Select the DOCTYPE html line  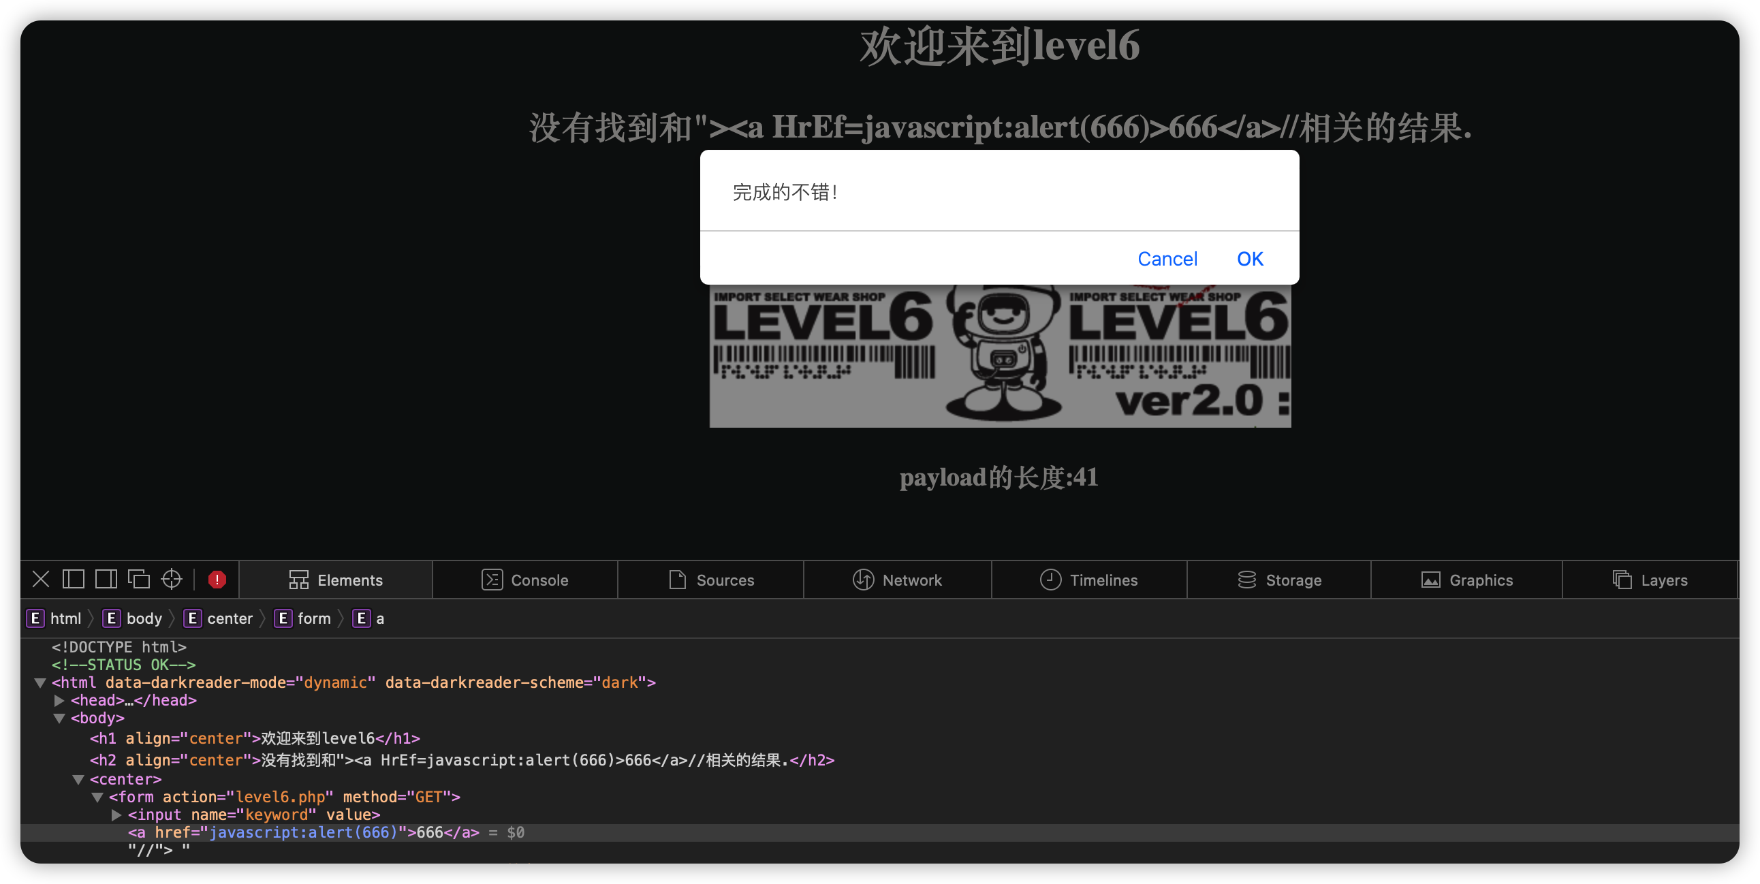pos(119,647)
